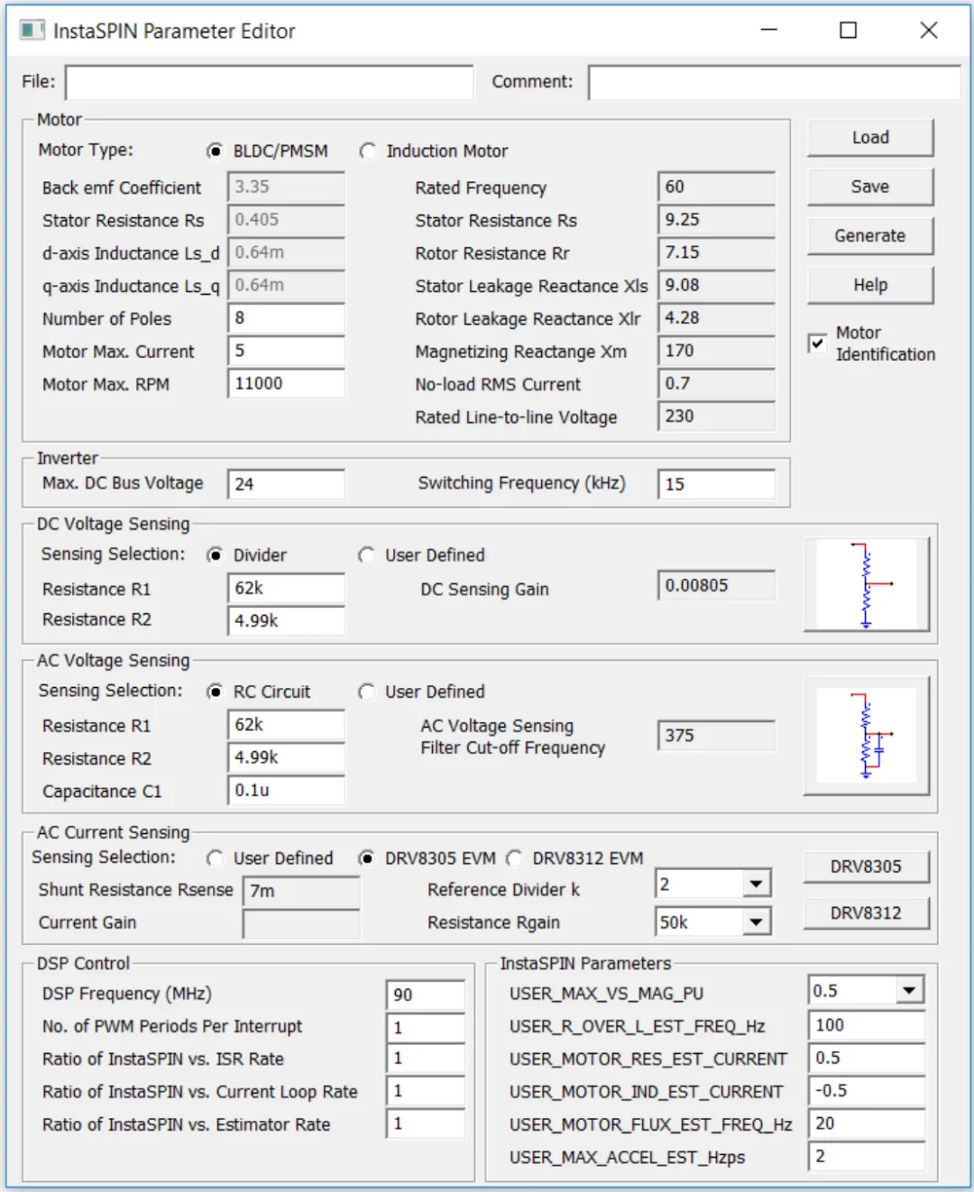Click AC sensing Resistance R2 field
Screen dimensions: 974x1192
(286, 757)
